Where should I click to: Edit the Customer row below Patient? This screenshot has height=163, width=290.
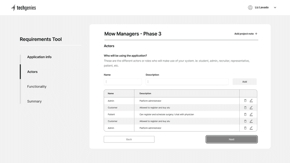click(x=251, y=121)
